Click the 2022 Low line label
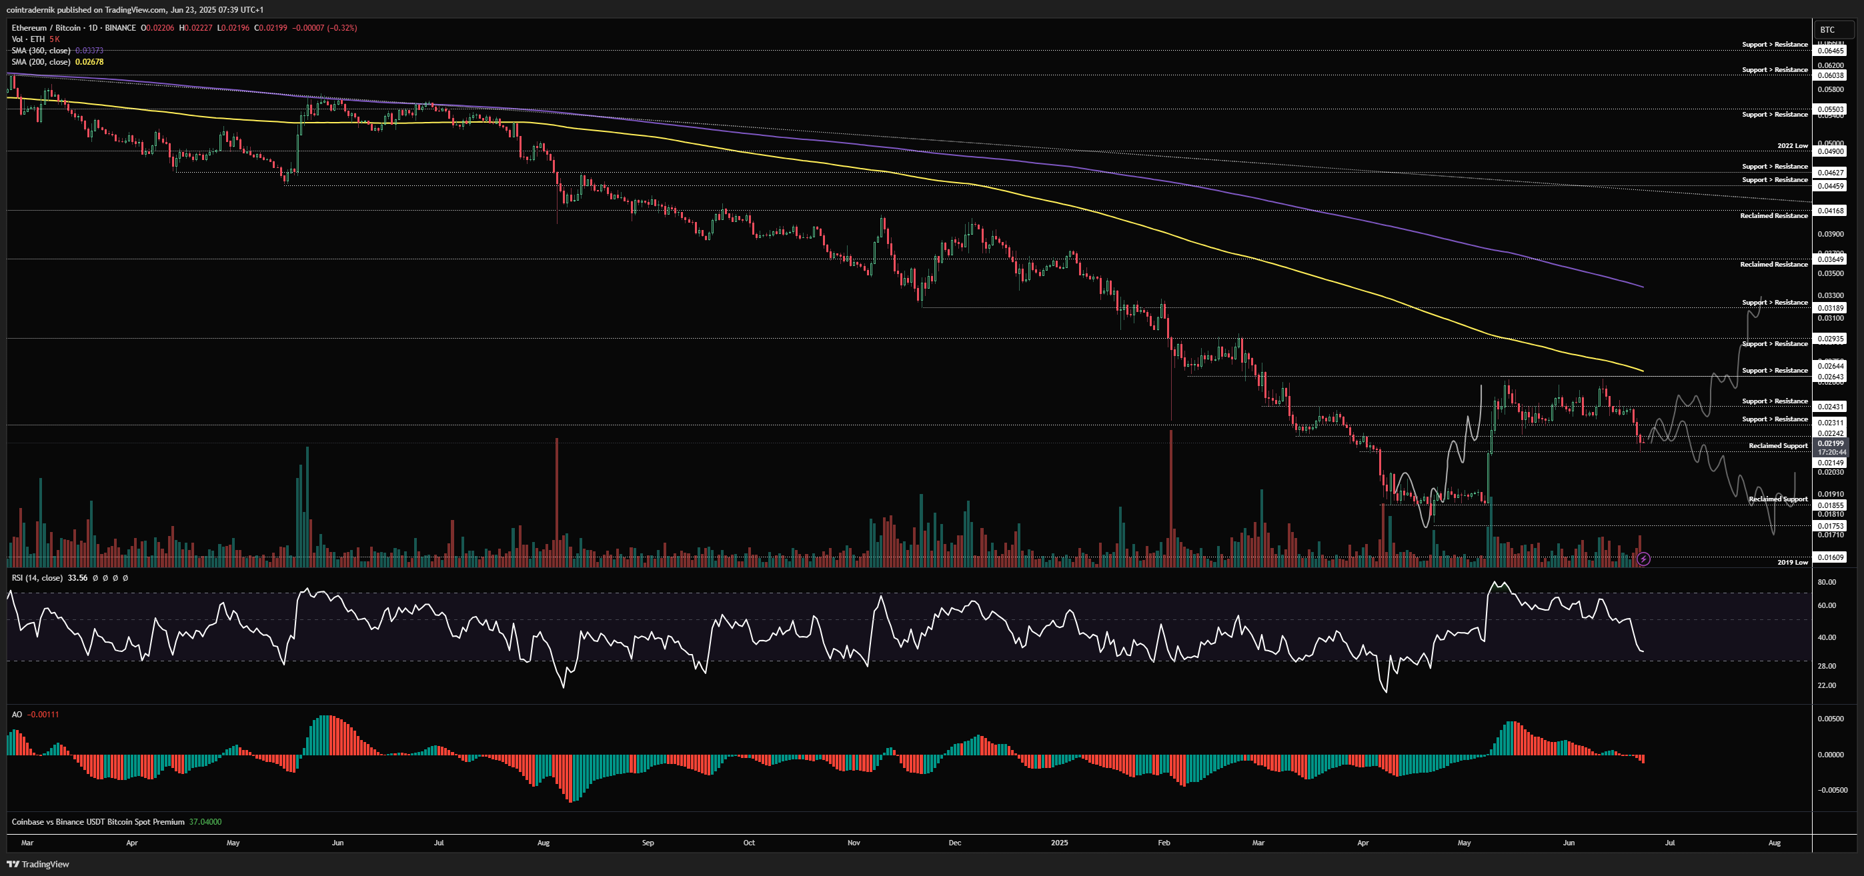This screenshot has width=1864, height=876. pos(1791,146)
